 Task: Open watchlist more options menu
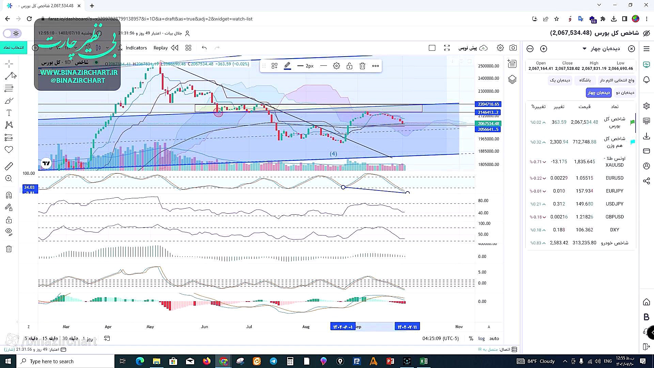pos(530,49)
